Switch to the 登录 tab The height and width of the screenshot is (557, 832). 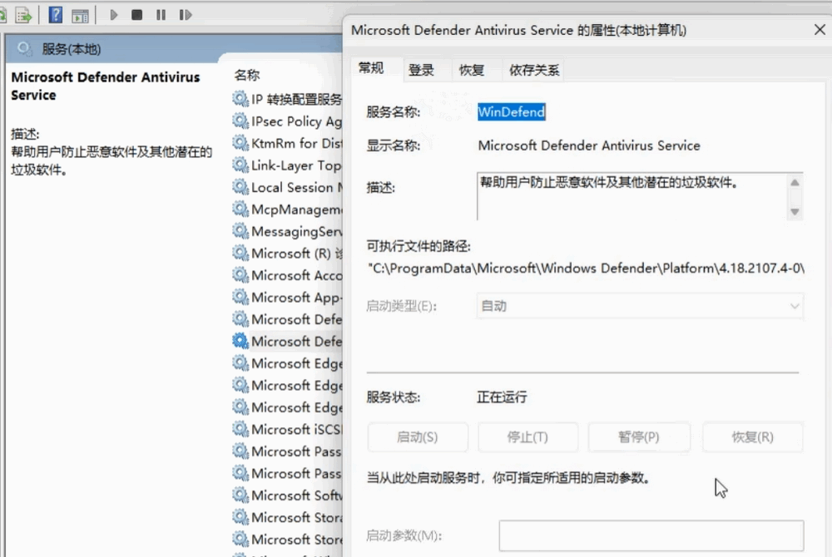[x=421, y=70]
